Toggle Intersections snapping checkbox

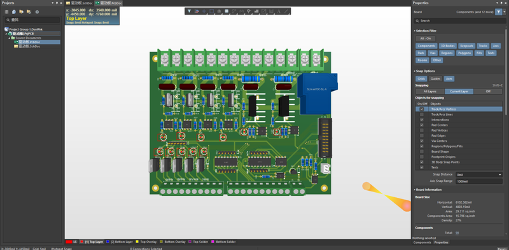pyautogui.click(x=422, y=120)
